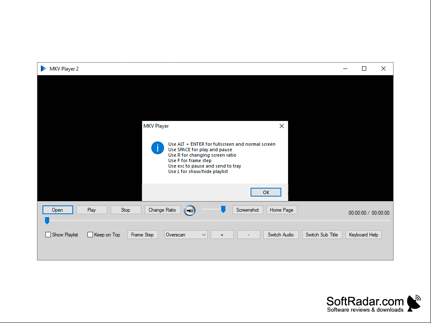
Task: Close the MKV Player 2 main window
Action: tap(383, 68)
